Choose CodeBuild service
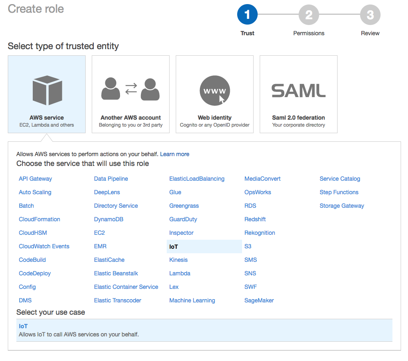Viewport: 408px width, 361px height. pos(32,260)
